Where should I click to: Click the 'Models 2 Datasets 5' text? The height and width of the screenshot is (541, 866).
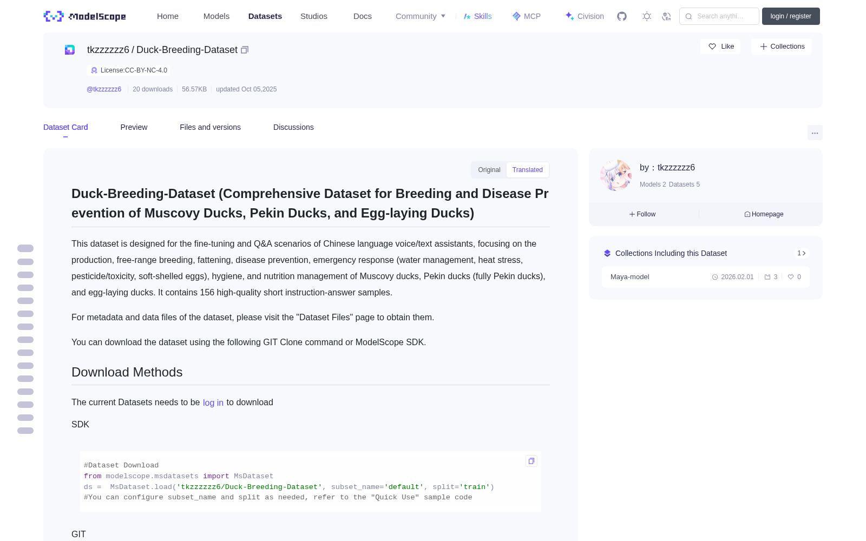pos(670,184)
